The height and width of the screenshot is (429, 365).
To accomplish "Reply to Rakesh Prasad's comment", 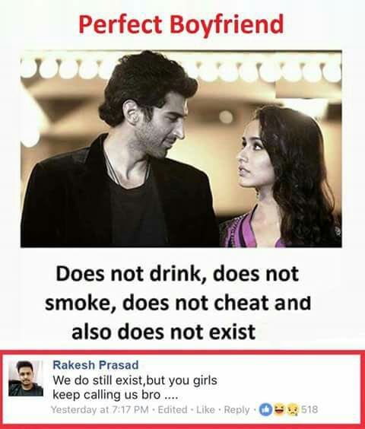I will pos(236,410).
